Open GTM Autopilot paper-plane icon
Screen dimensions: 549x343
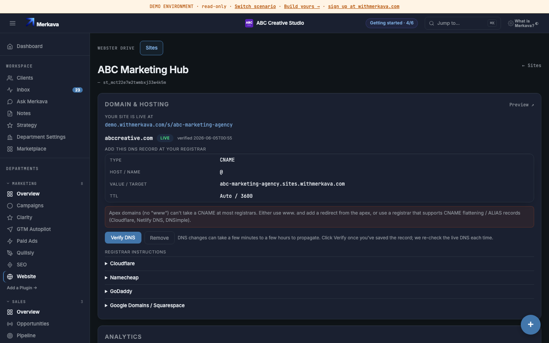10,229
